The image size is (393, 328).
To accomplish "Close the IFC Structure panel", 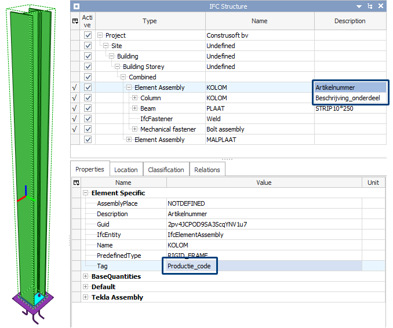I will coord(380,6).
